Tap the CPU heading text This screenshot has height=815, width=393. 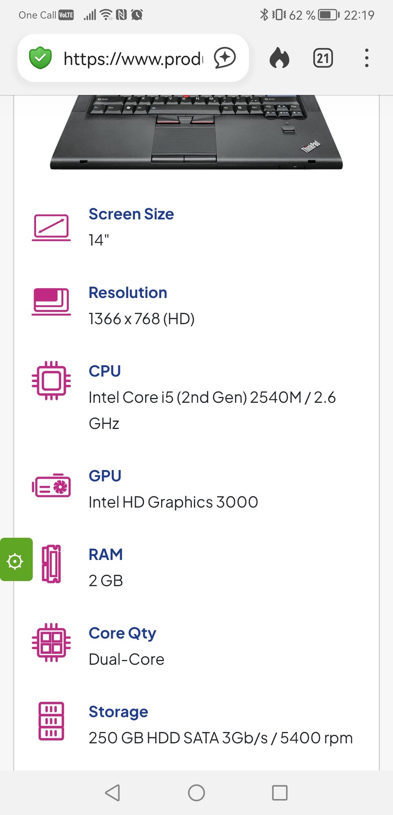click(x=105, y=371)
